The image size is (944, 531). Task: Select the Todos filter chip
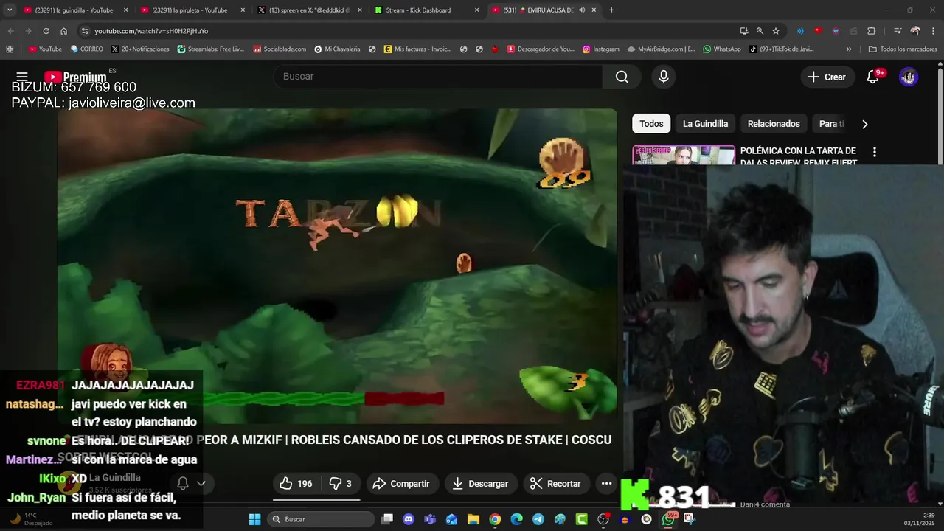[x=651, y=124]
